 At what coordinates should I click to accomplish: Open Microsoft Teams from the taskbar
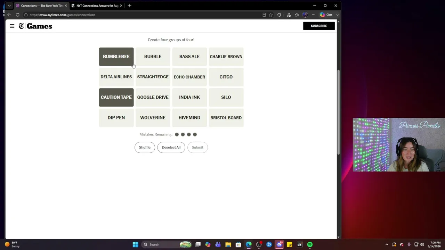[x=218, y=244]
